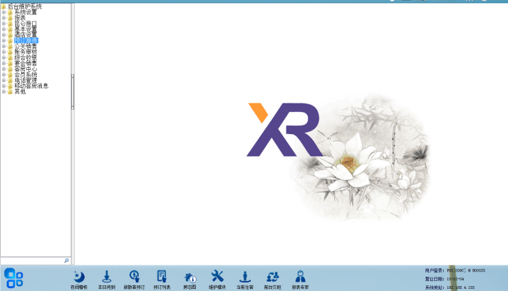Expand the 公关销售 tree node
The height and width of the screenshot is (291, 508).
coord(4,46)
